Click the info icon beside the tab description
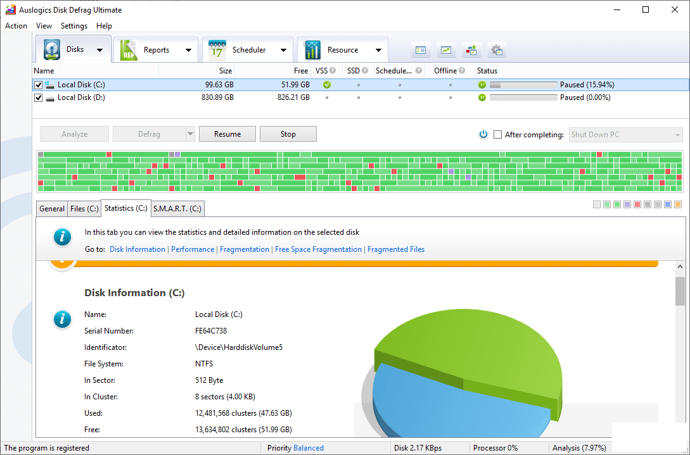Viewport: 690px width, 455px height. pyautogui.click(x=62, y=237)
